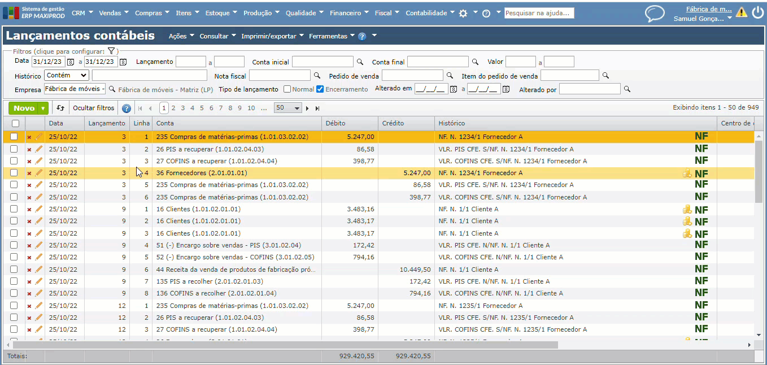
Task: Click the refresh list icon beside Novo
Action: pyautogui.click(x=61, y=108)
